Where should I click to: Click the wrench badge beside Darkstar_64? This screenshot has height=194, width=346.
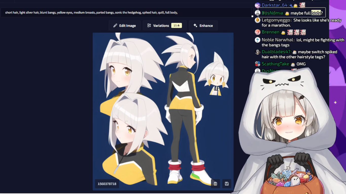tap(291, 5)
